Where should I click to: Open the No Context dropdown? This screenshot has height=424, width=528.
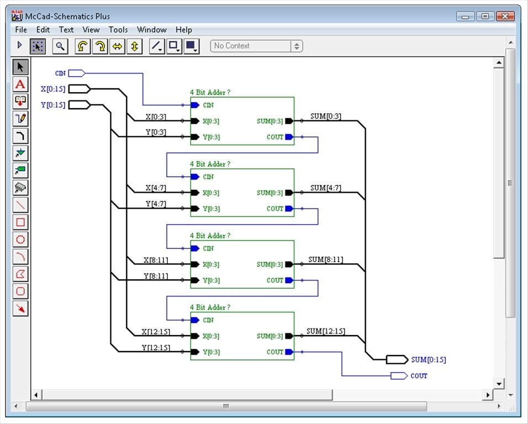point(256,46)
